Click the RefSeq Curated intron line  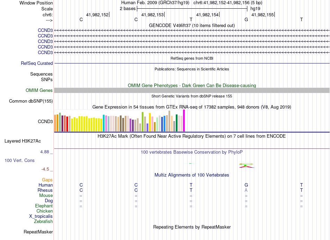[192, 63]
